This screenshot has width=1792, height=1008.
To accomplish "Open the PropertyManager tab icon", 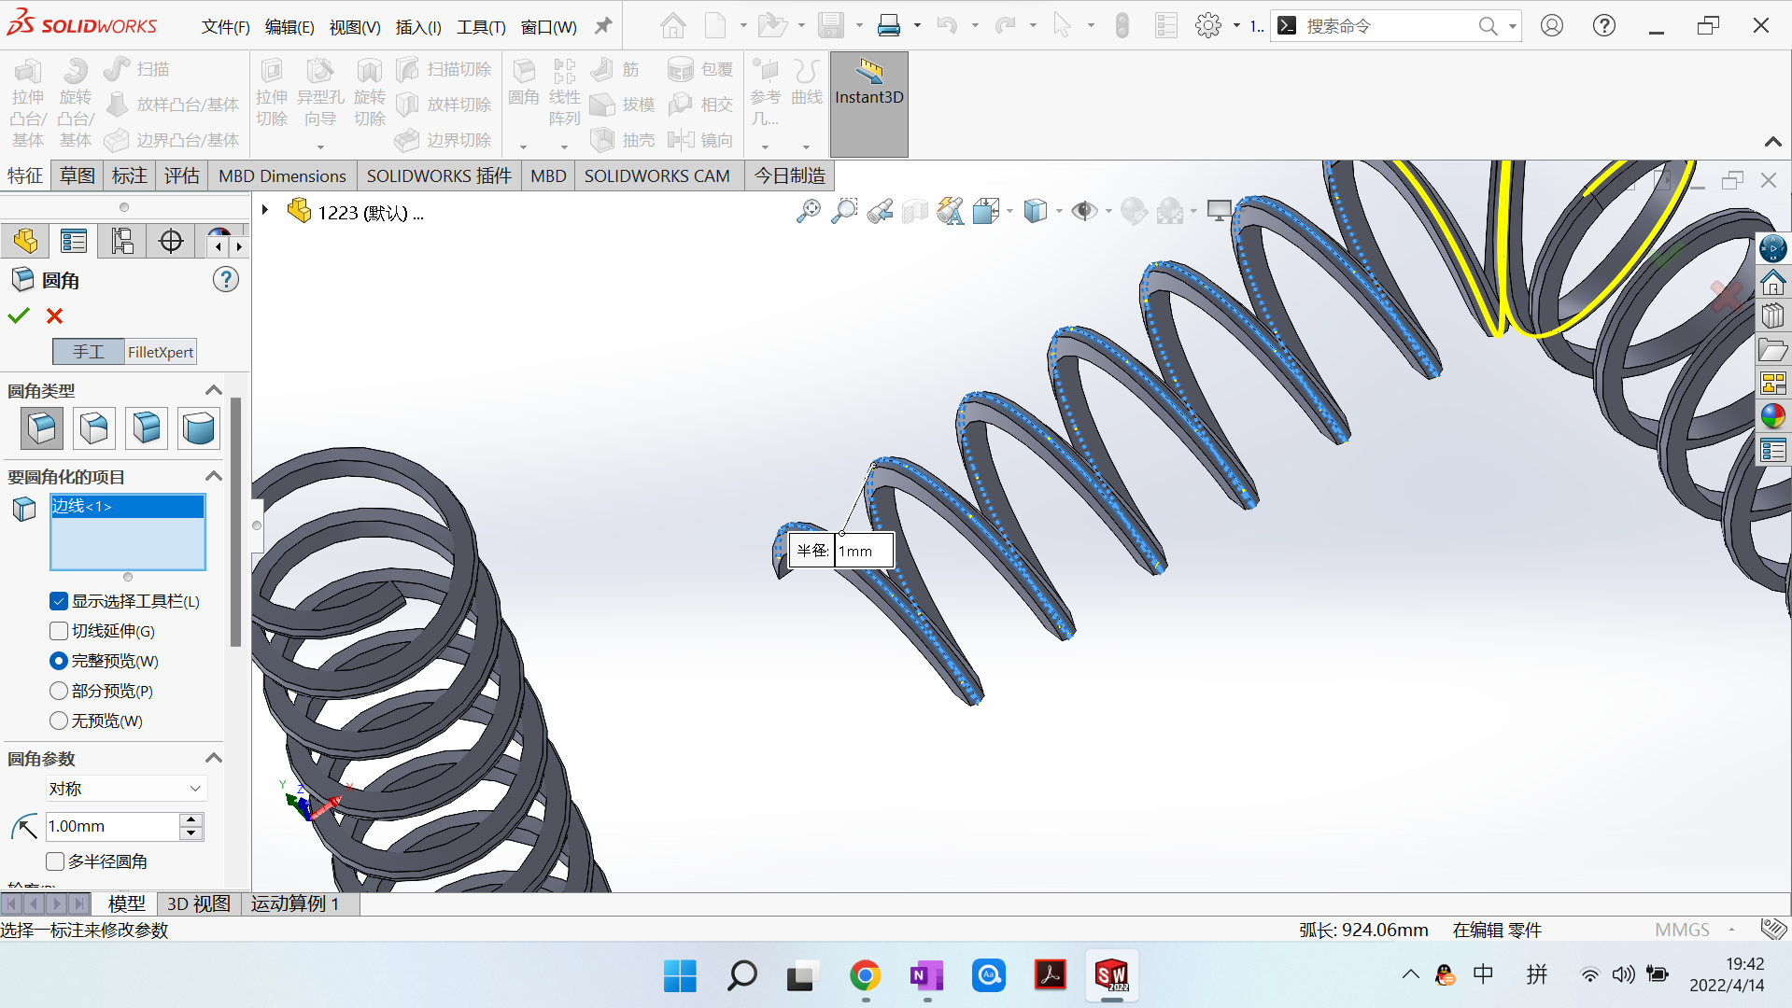I will (74, 241).
